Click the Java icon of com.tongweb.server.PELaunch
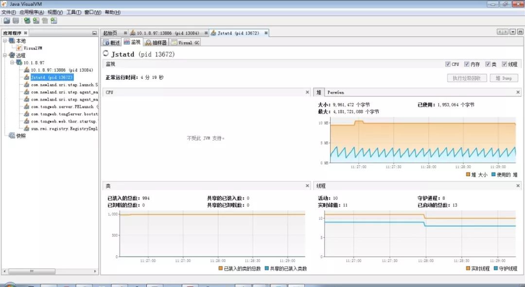Screen dimensions: 525x287 coord(26,107)
